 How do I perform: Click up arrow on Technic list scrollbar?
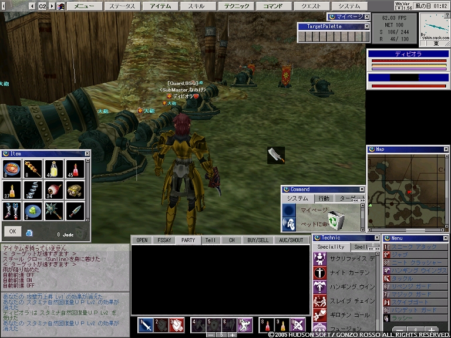pyautogui.click(x=378, y=254)
